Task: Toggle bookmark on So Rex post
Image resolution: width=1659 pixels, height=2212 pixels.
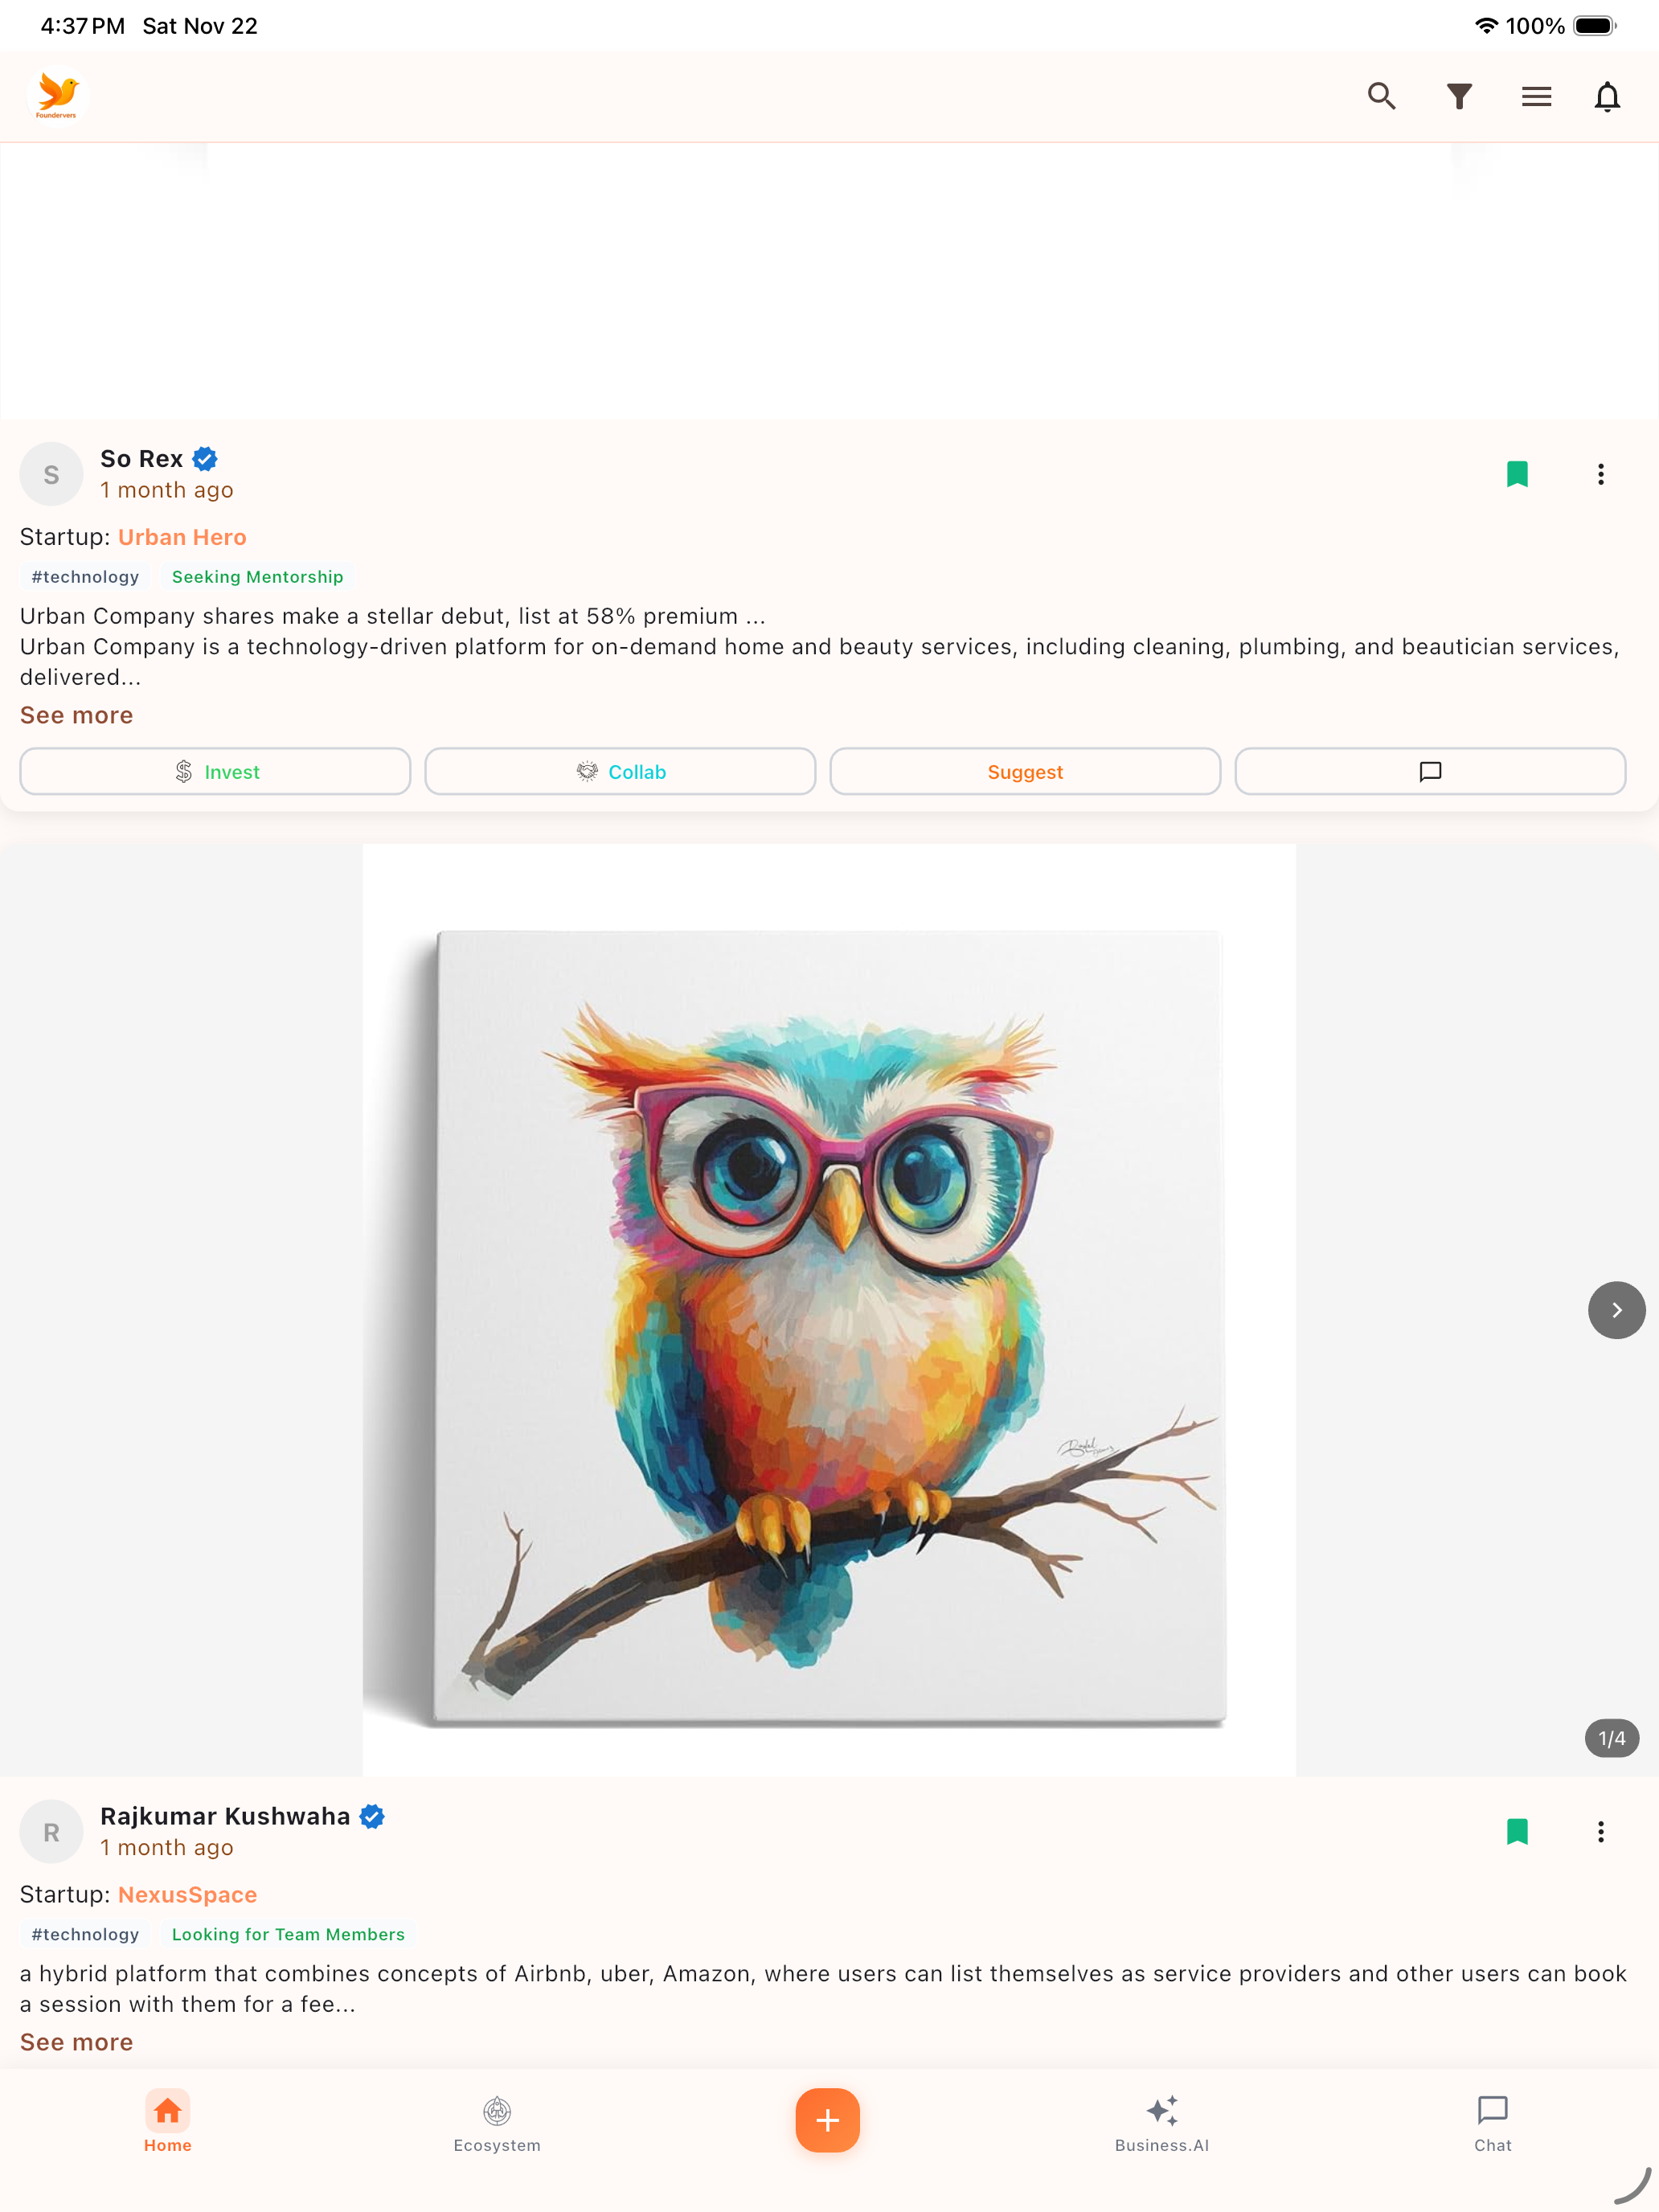Action: click(x=1517, y=474)
